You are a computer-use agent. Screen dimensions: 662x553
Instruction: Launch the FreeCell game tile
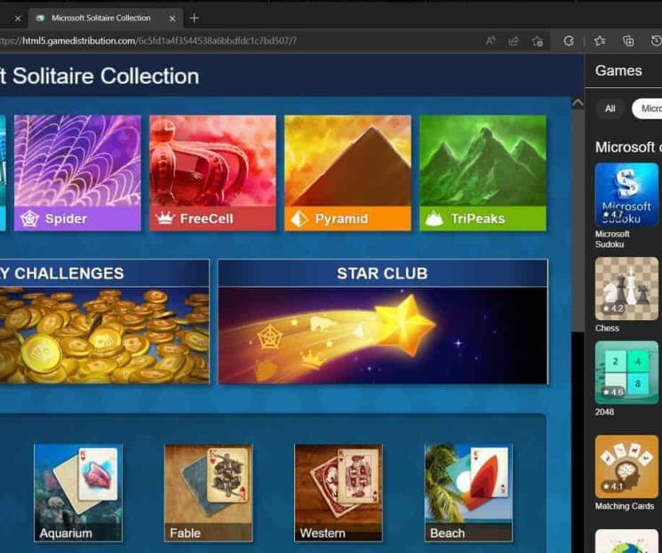pos(212,172)
